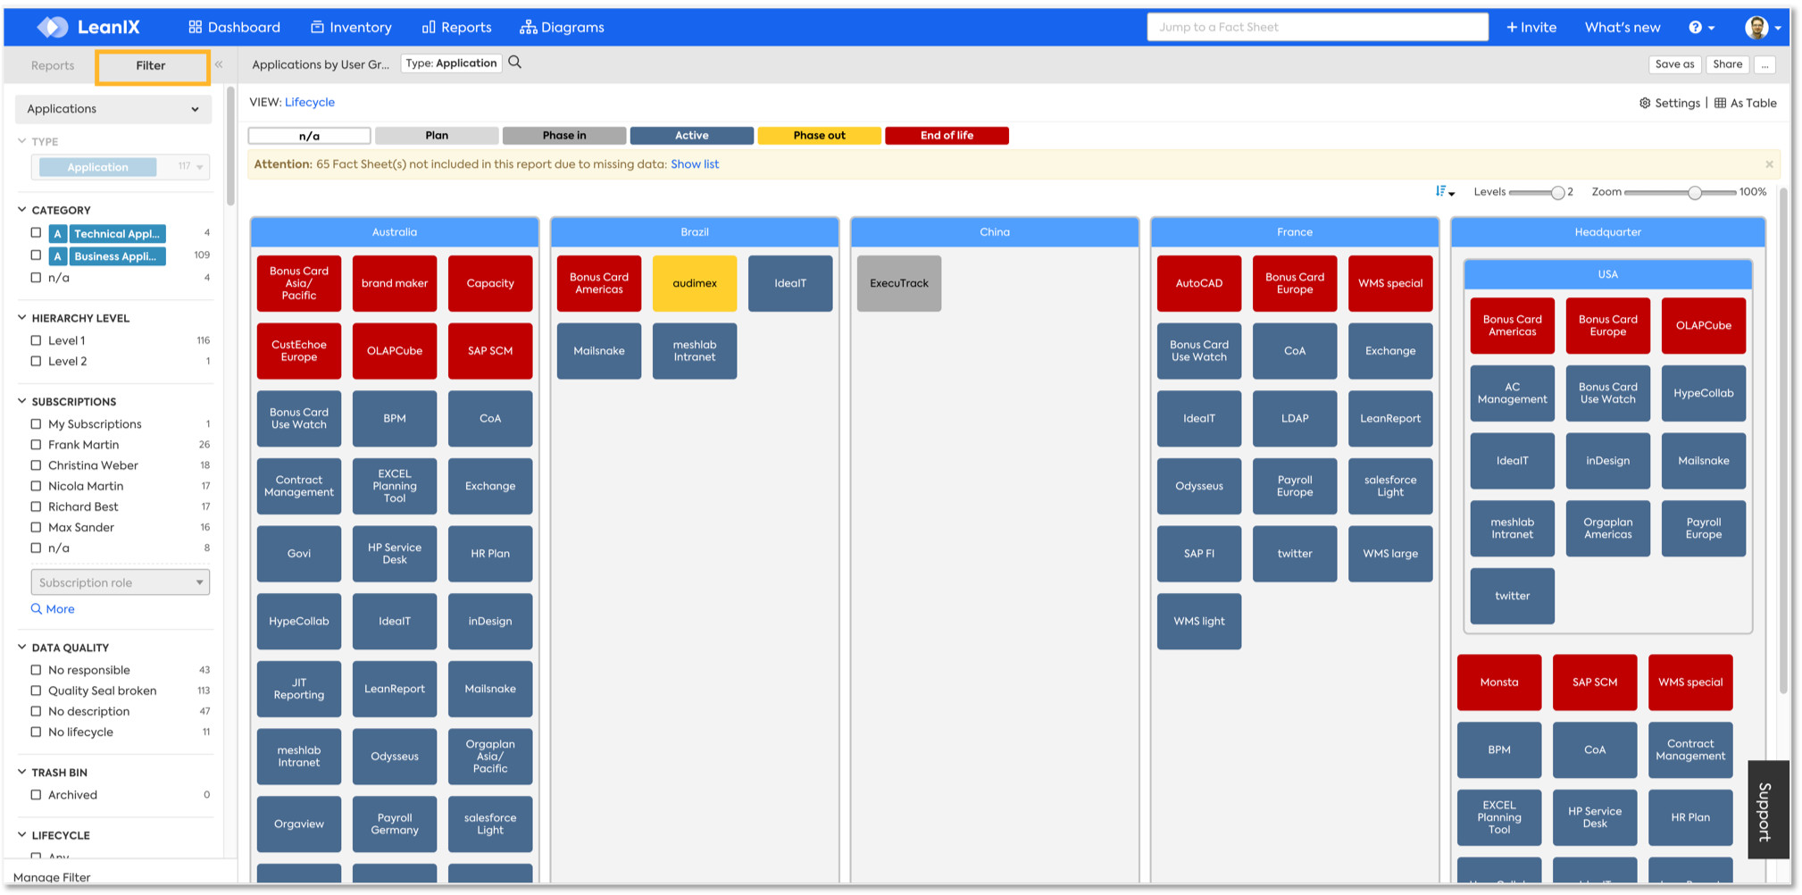Image resolution: width=1802 pixels, height=895 pixels.
Task: Check the Quality Seal broken checkbox
Action: coord(36,690)
